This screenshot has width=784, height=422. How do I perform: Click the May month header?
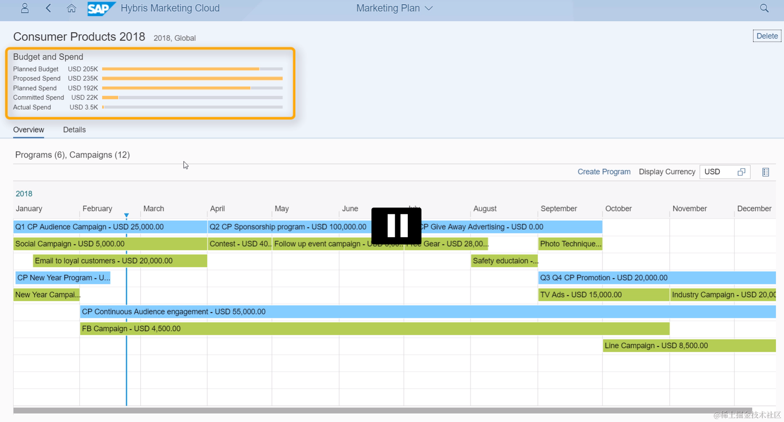point(282,208)
